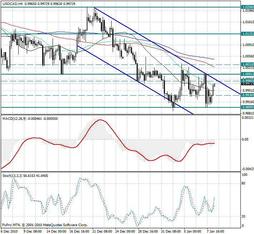254x234 pixels.
Task: Click the 0.98997 support level label
Action: [x=248, y=107]
